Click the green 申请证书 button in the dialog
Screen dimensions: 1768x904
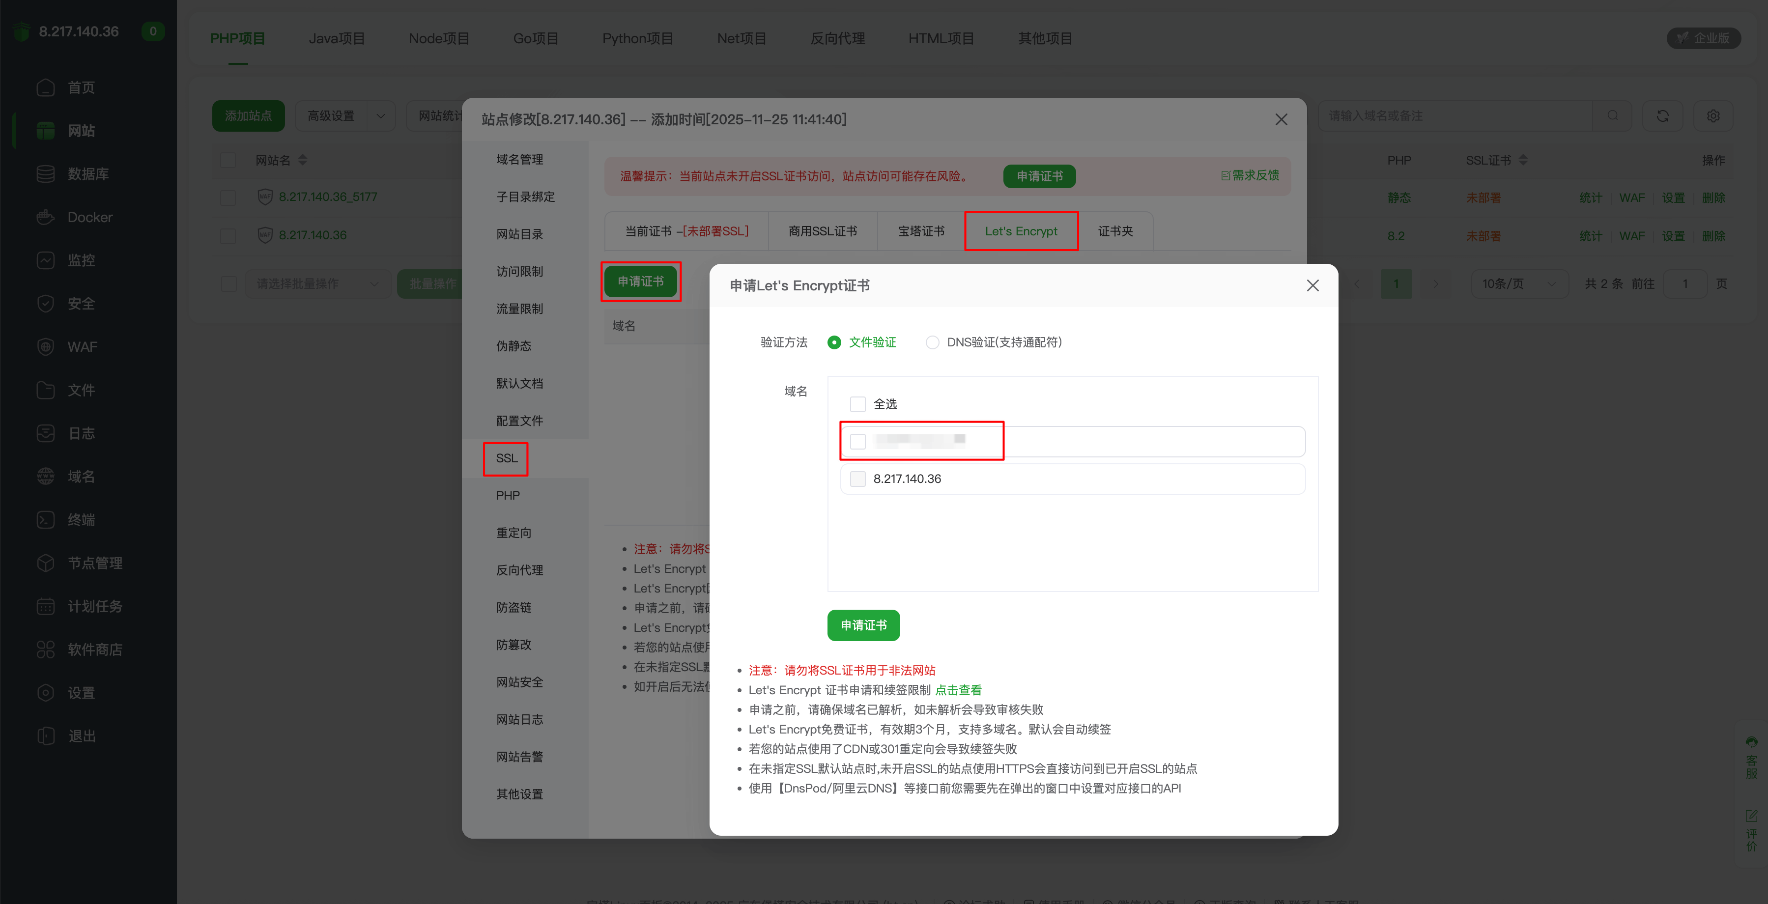pyautogui.click(x=863, y=625)
